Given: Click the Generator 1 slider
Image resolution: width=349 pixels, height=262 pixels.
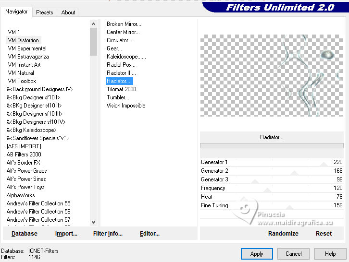Looking at the screenshot, I should 272,162.
